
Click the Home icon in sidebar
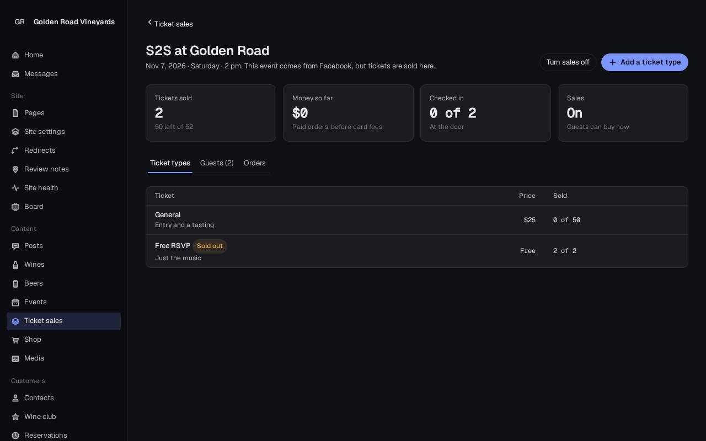point(15,55)
